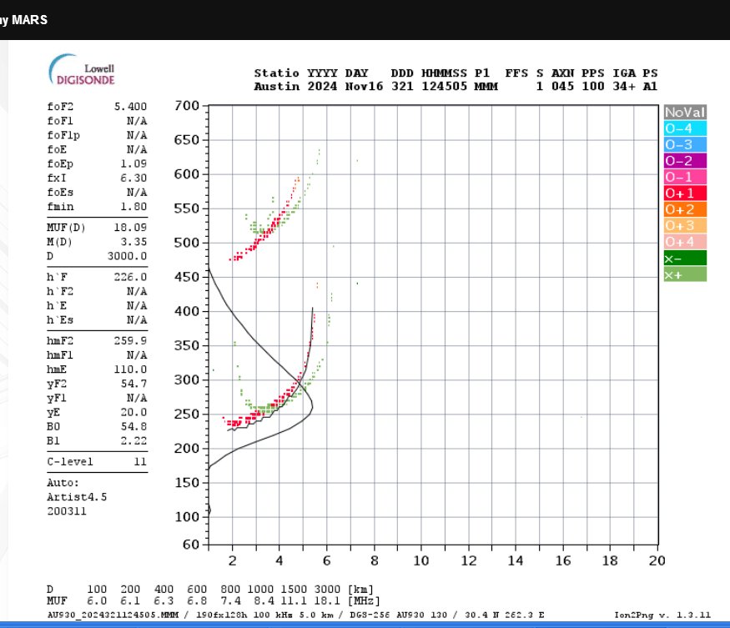Select the hmF2 value 259.9
Viewport: 730px width, 628px height.
click(x=130, y=341)
